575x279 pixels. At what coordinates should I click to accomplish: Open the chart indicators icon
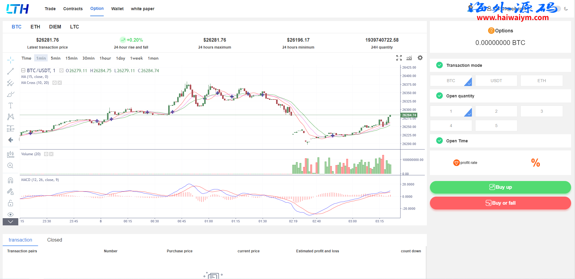click(x=409, y=58)
